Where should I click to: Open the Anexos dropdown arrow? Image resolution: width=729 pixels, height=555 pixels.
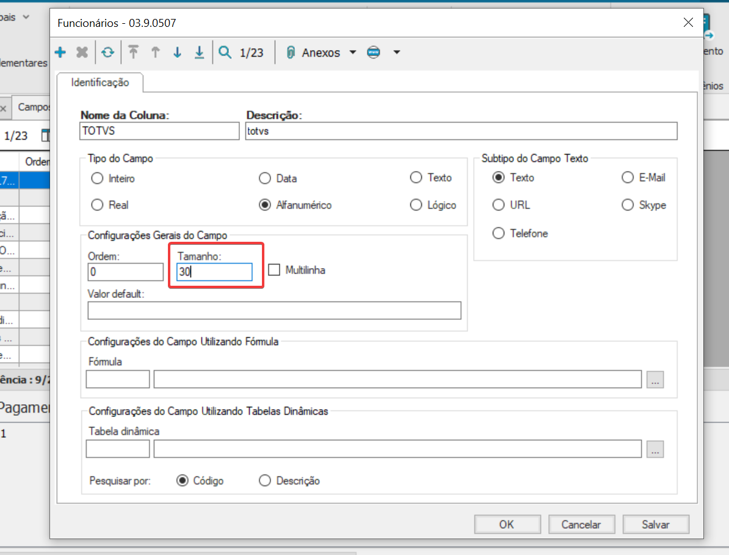[352, 53]
